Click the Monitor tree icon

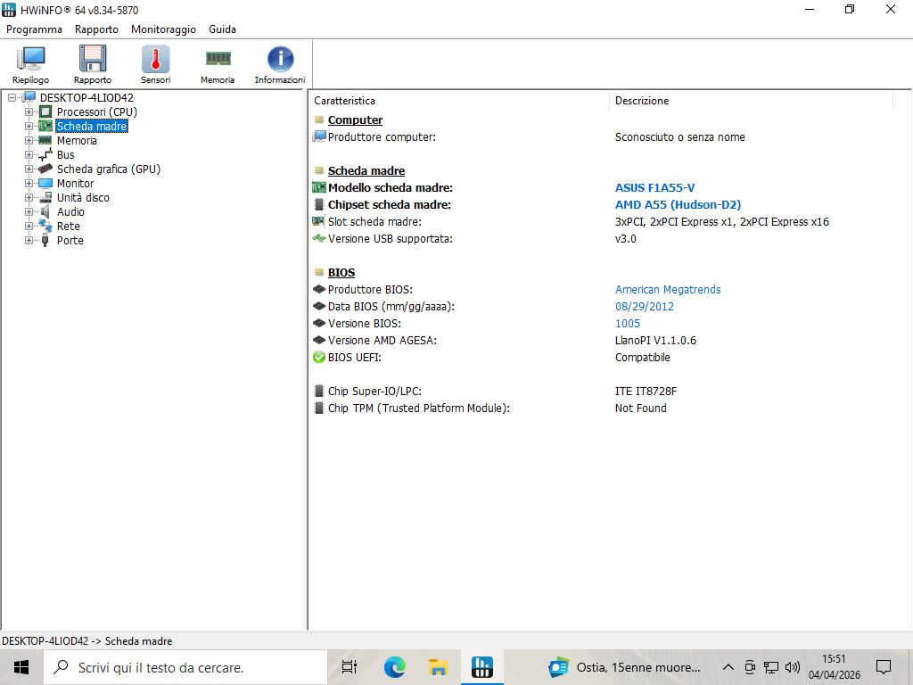(45, 184)
